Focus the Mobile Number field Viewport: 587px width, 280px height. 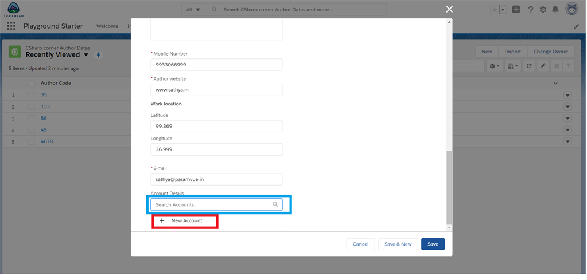216,65
